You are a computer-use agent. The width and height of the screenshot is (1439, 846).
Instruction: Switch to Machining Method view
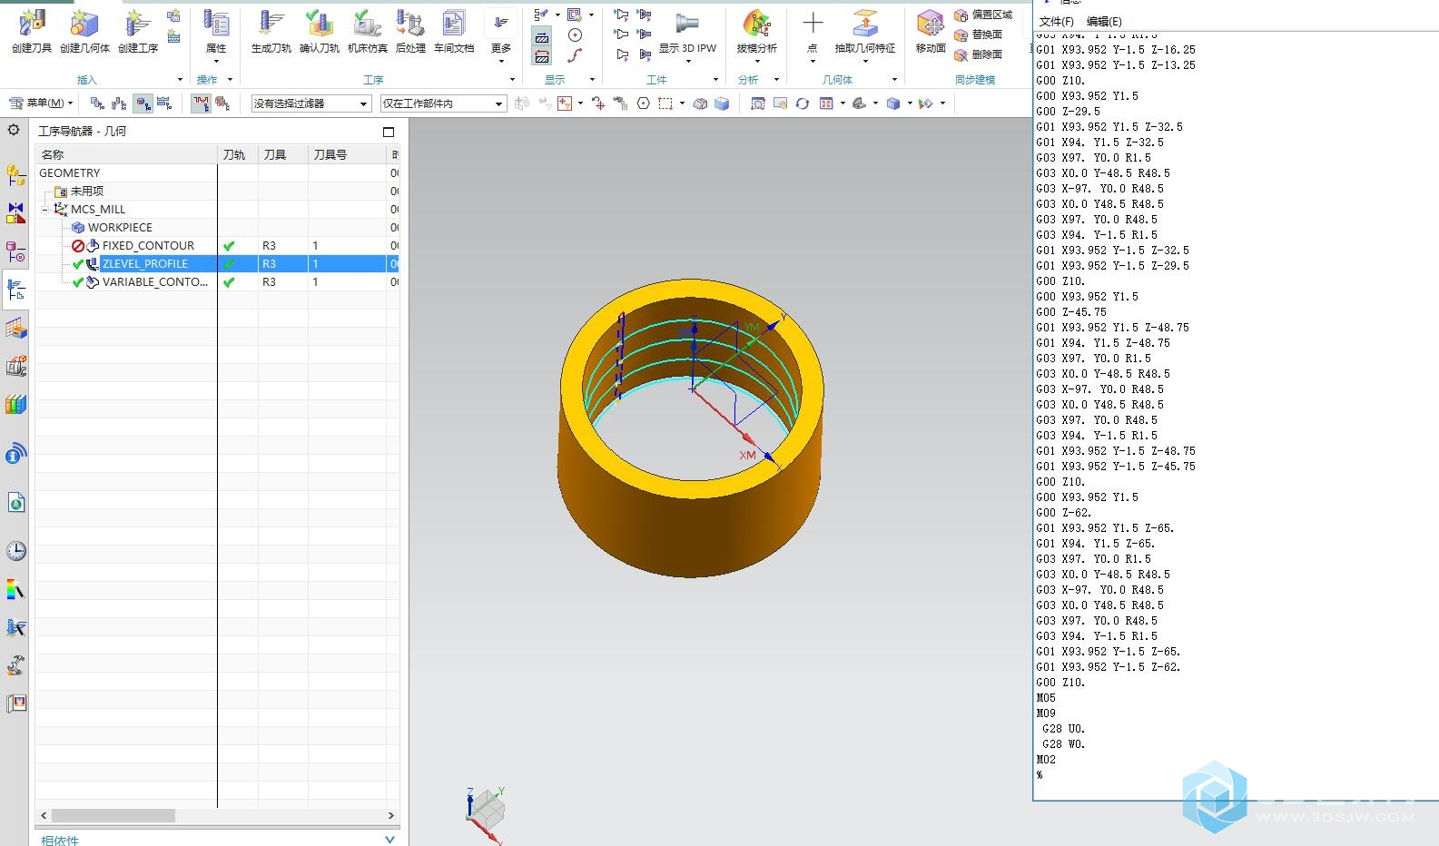tap(164, 103)
